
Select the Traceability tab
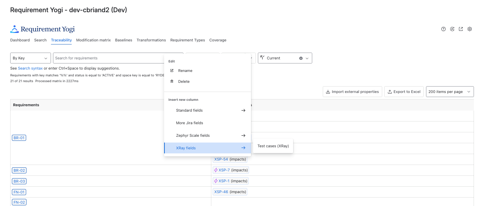(x=61, y=40)
